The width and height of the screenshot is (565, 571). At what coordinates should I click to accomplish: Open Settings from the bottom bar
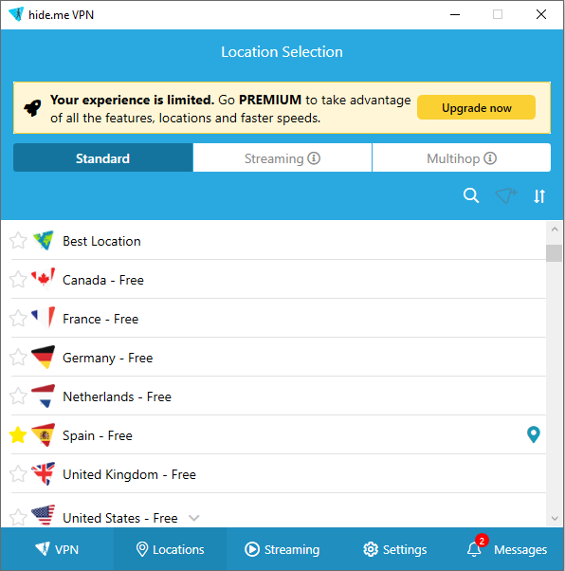coord(394,549)
